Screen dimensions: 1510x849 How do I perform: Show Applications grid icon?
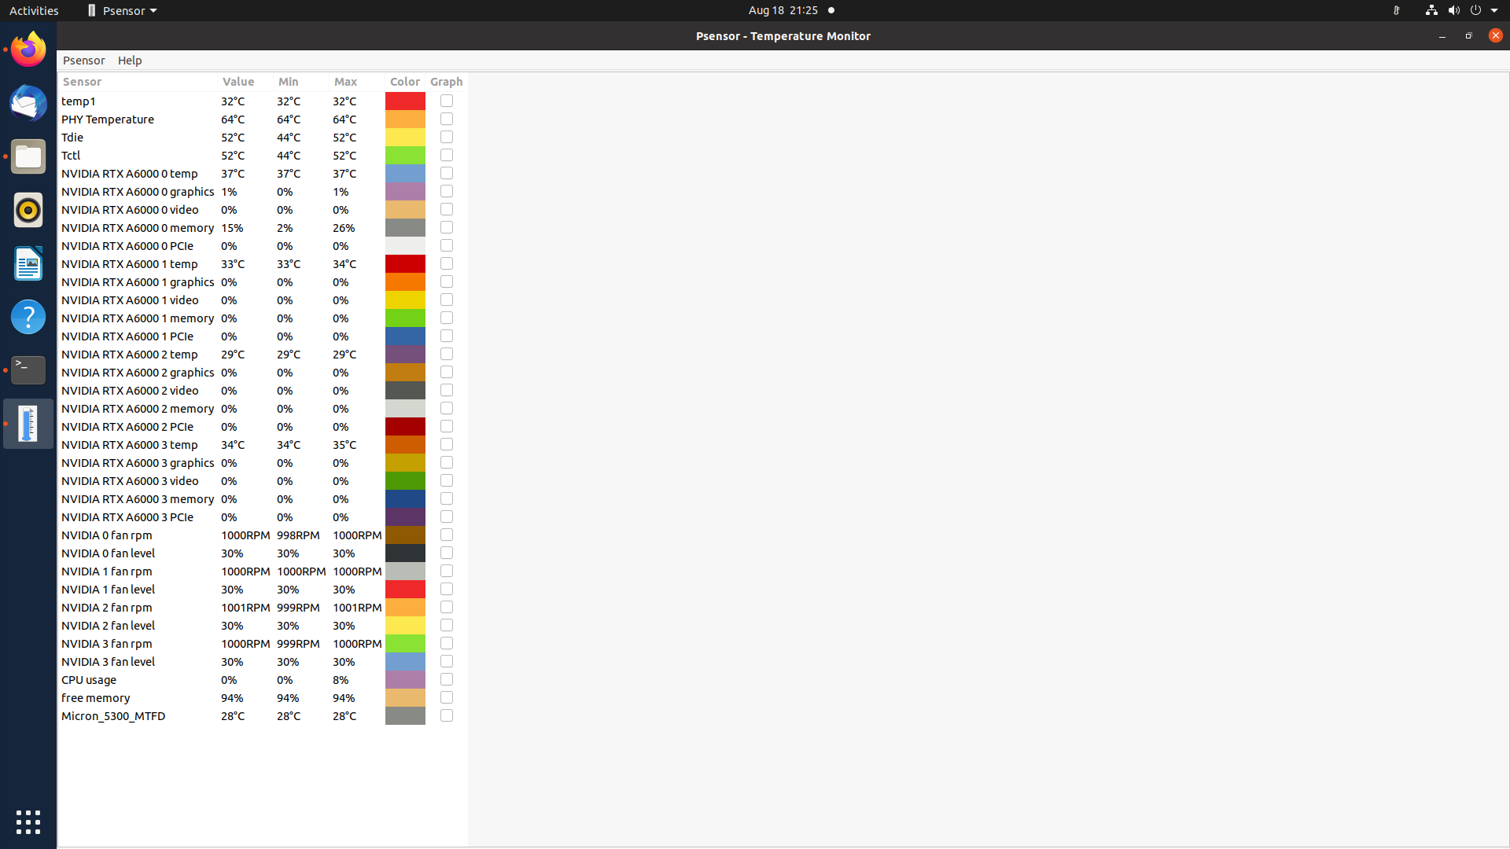tap(28, 822)
